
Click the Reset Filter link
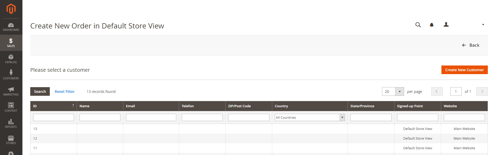tap(65, 92)
